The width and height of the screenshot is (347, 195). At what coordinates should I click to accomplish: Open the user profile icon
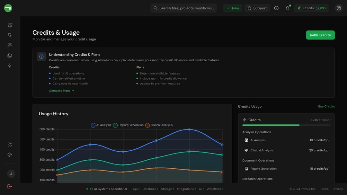(339, 8)
